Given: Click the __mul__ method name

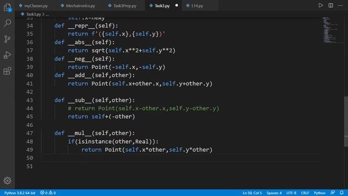Looking at the screenshot, I should (80, 133).
